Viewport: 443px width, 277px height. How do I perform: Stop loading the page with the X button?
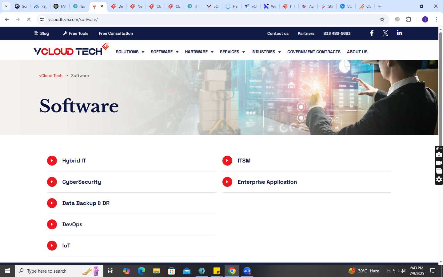point(29,19)
